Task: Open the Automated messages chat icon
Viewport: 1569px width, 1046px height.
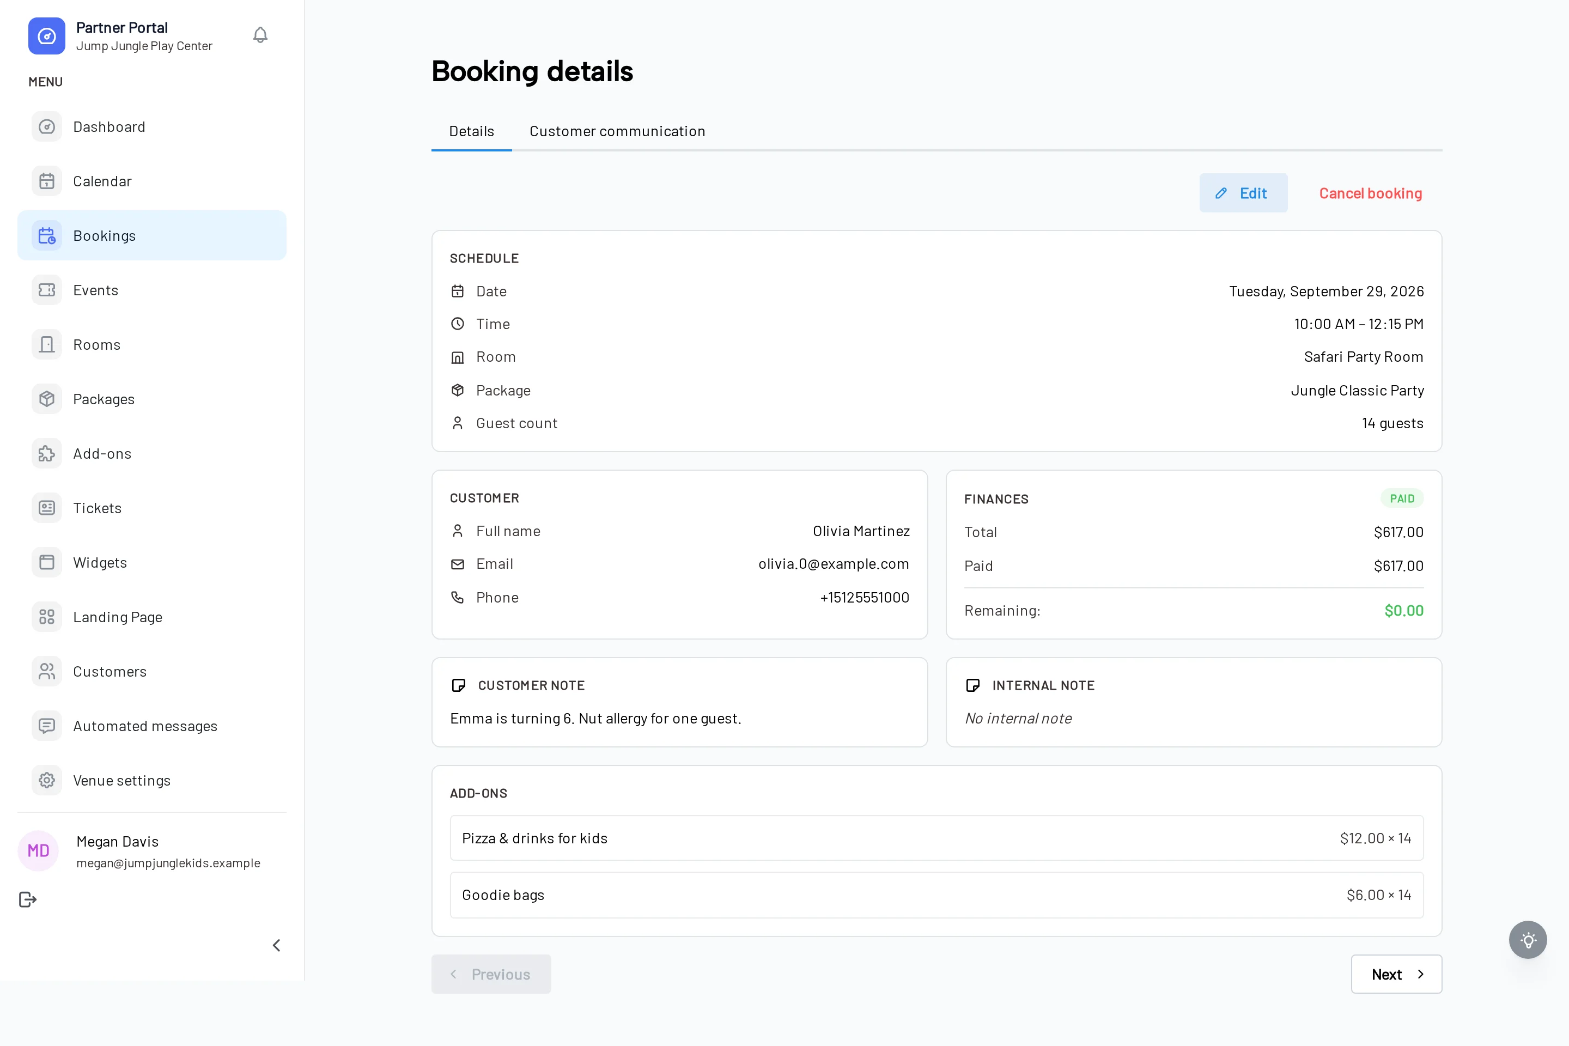Action: (47, 726)
